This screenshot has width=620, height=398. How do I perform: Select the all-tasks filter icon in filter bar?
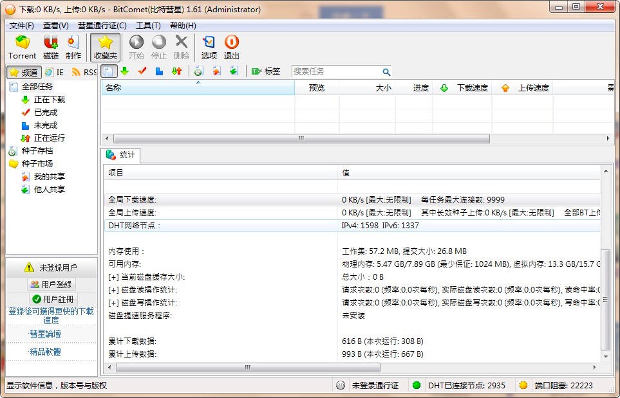point(109,71)
